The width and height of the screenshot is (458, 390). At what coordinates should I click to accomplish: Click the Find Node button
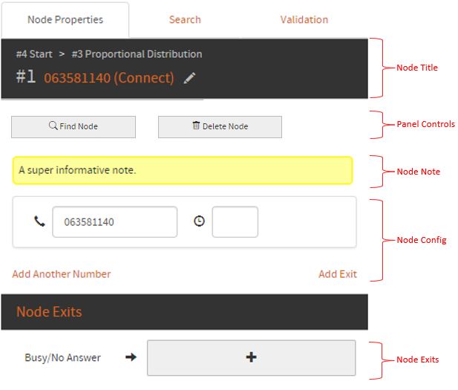tap(73, 126)
